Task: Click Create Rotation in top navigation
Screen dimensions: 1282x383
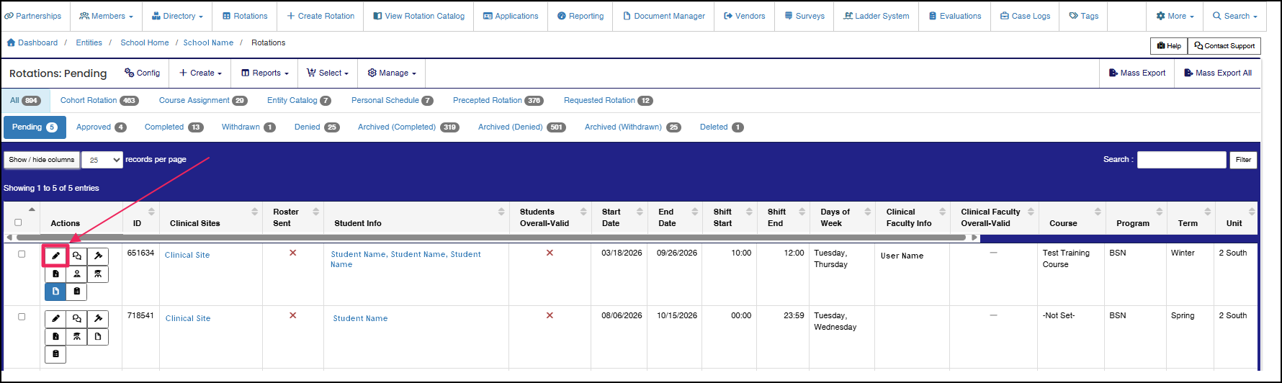Action: tap(320, 16)
